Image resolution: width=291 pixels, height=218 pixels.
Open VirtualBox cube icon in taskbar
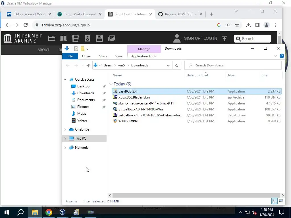click(62, 212)
